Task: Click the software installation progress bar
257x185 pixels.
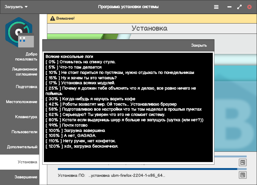Action: [152, 169]
